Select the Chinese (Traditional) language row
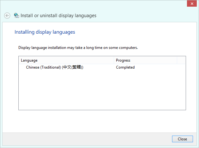Image resolution: width=199 pixels, height=148 pixels. [x=102, y=67]
